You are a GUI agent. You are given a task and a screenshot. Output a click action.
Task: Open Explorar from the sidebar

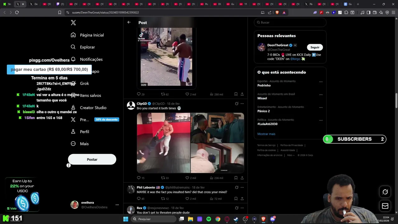tap(83, 47)
